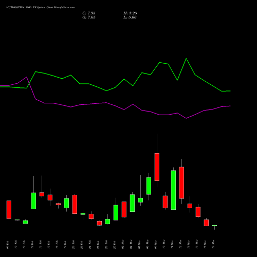Select the '09 Mar' date label on axis
Screen dimensions: 257x257
(156, 245)
